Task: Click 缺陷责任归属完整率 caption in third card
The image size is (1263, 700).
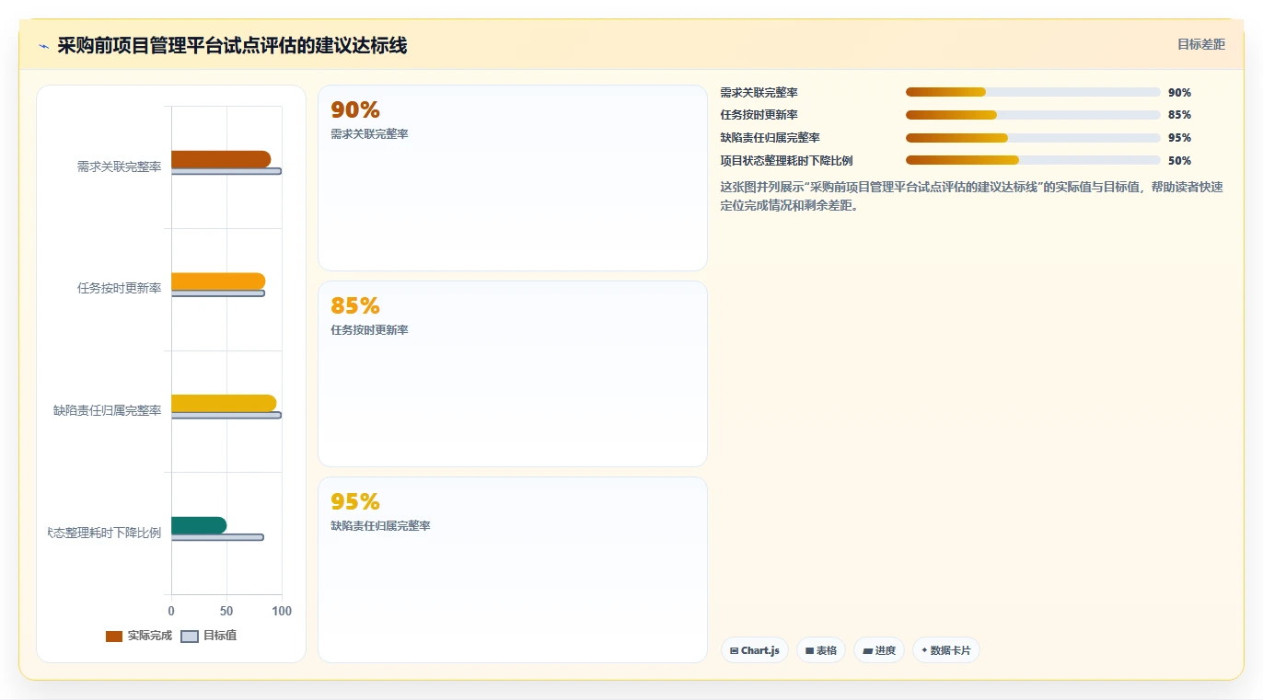Action: pyautogui.click(x=380, y=526)
